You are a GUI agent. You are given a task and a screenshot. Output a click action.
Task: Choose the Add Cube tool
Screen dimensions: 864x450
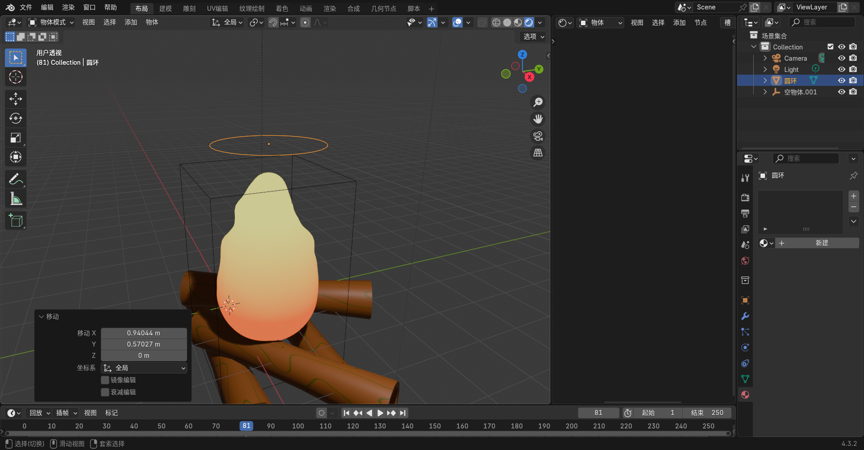pyautogui.click(x=16, y=221)
